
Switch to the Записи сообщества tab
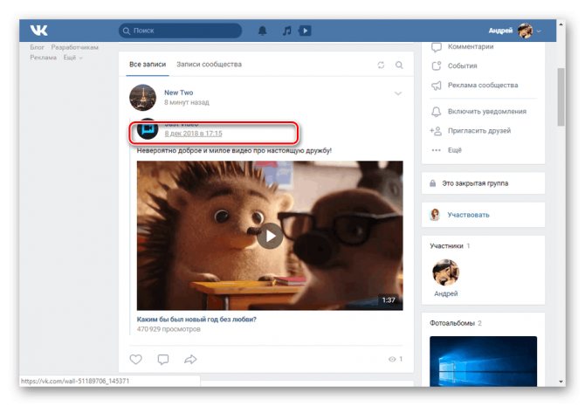click(x=209, y=65)
